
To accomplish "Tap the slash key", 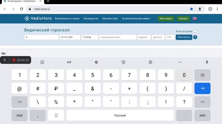I will click(184, 88).
